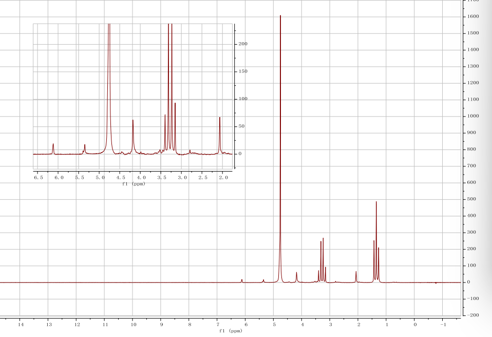This screenshot has width=492, height=337.
Task: Pick the tallest triplet peak near 1.35 ppm
Action: pyautogui.click(x=376, y=203)
